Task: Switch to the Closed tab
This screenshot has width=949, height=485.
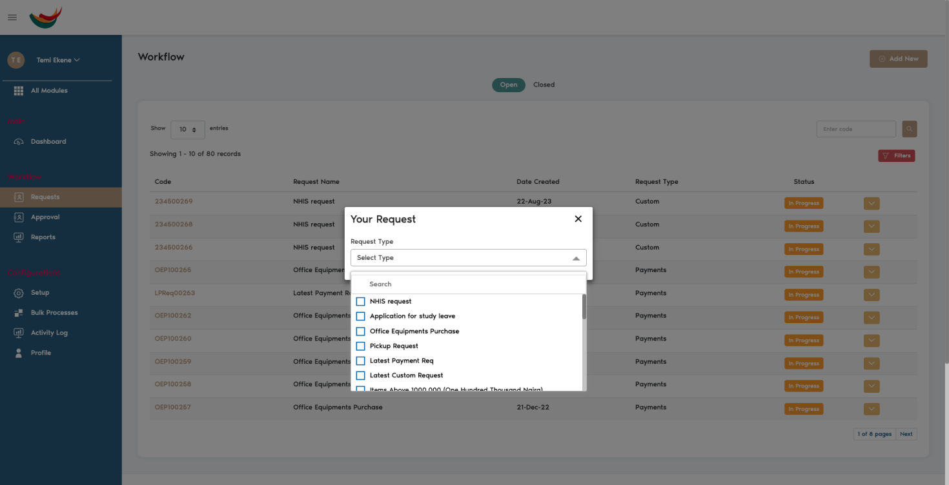Action: [544, 84]
